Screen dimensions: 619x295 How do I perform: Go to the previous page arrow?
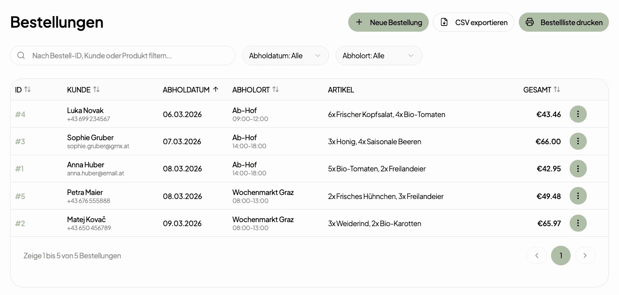point(536,255)
